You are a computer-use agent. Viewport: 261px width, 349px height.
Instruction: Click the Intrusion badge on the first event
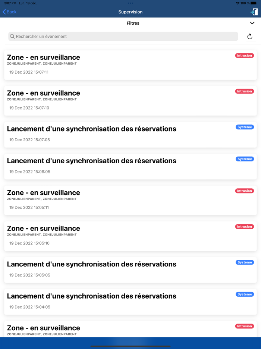[244, 55]
